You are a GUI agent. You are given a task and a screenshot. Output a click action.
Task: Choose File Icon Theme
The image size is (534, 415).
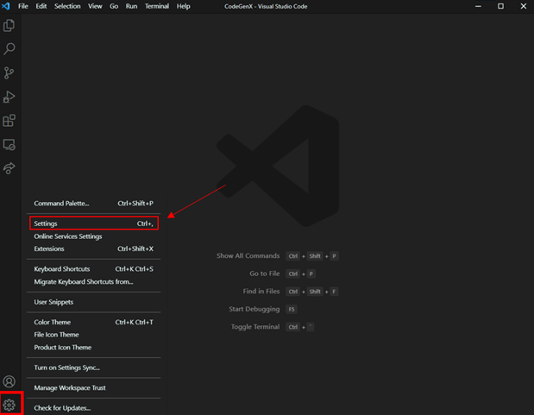[x=94, y=335]
